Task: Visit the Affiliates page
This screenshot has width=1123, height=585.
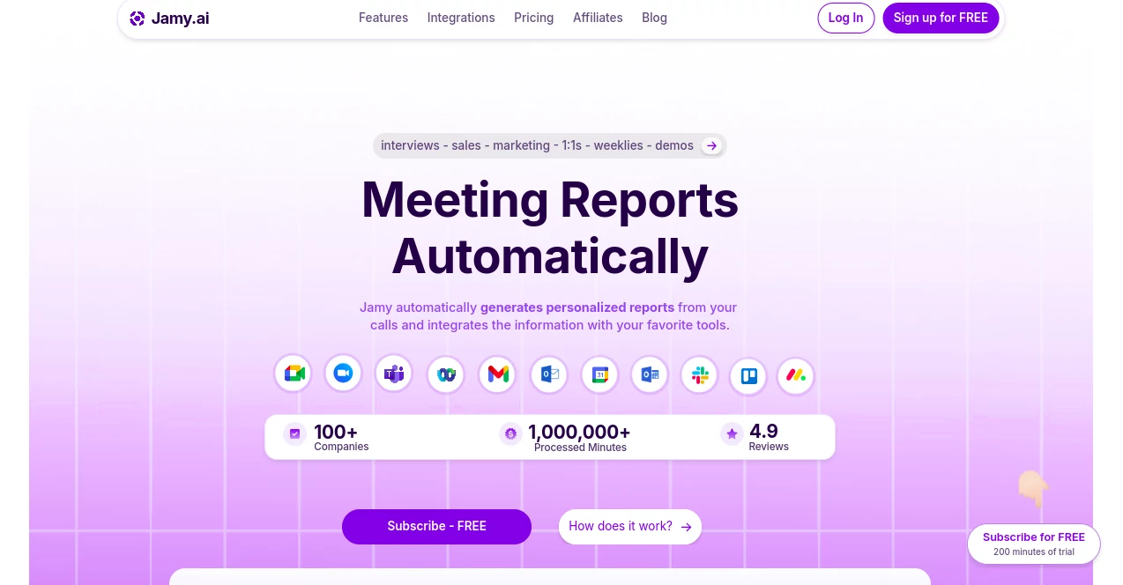Action: click(x=598, y=18)
